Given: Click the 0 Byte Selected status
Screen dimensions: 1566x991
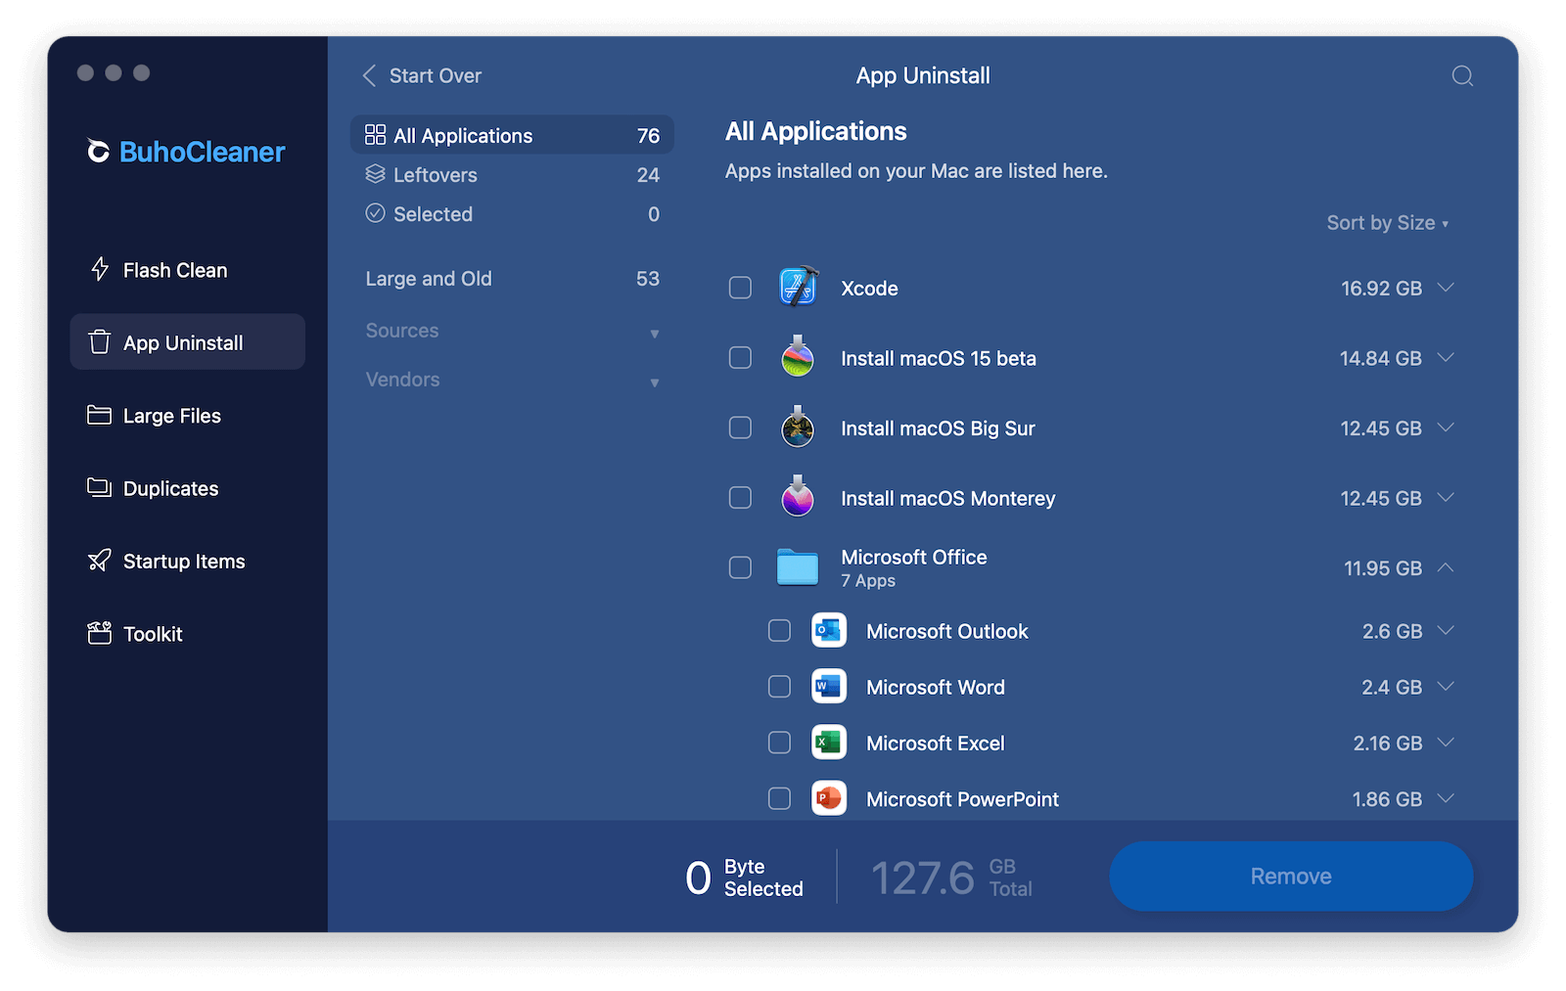Looking at the screenshot, I should (744, 877).
